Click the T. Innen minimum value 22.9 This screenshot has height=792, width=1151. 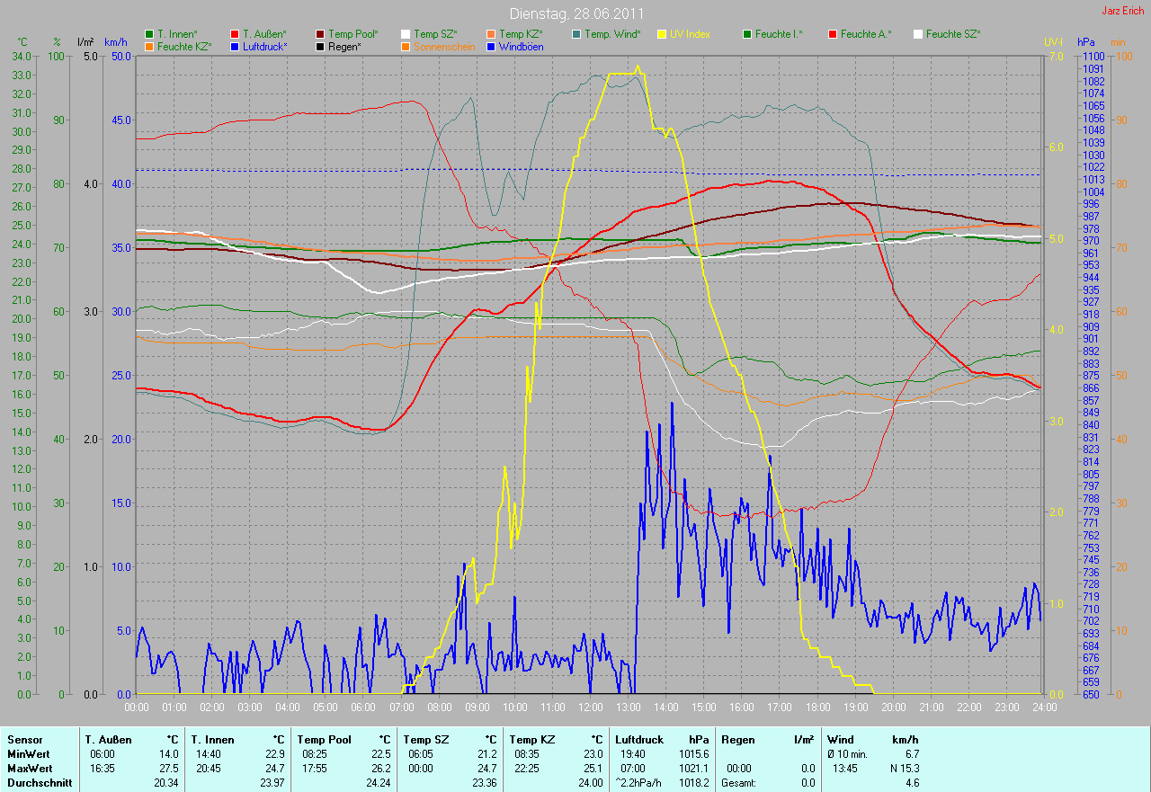(x=275, y=754)
